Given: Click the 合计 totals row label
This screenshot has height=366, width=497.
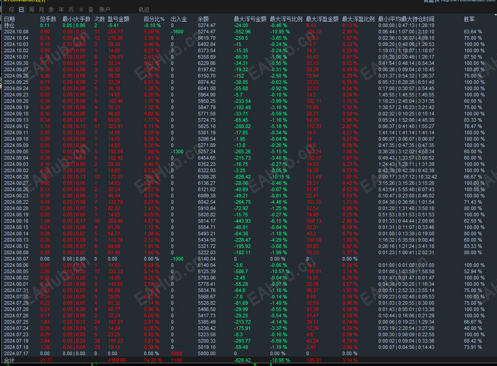Looking at the screenshot, I should pyautogui.click(x=9, y=360).
